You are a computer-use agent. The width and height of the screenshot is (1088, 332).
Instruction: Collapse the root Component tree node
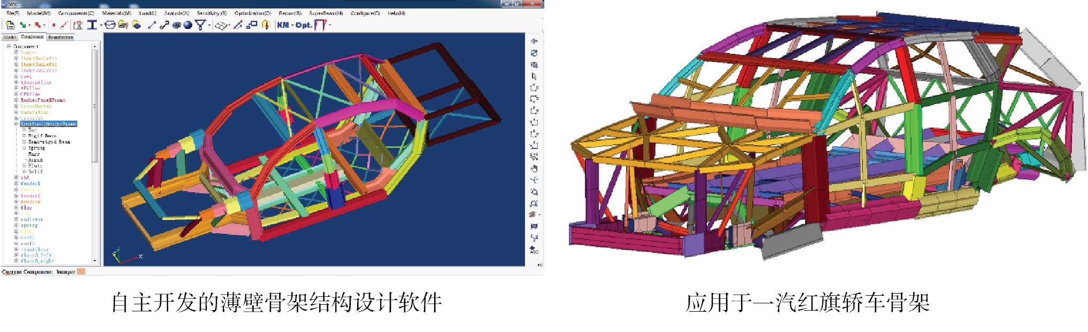9,46
